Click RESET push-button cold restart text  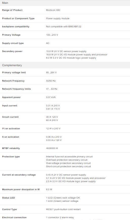[x=63, y=209]
